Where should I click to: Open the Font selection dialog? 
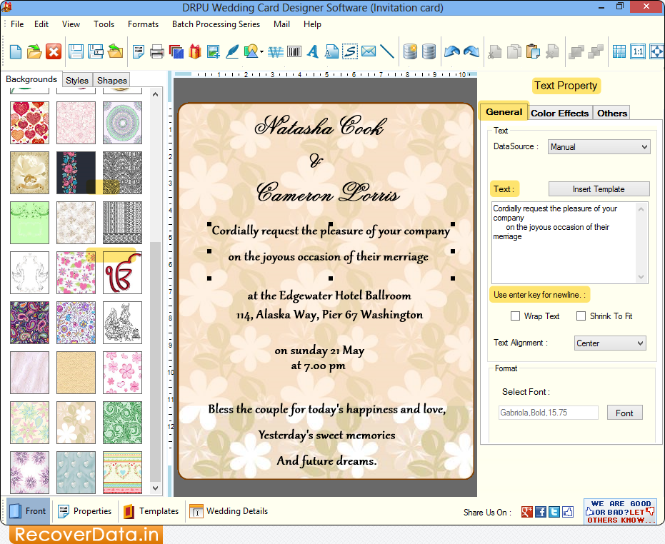[624, 412]
